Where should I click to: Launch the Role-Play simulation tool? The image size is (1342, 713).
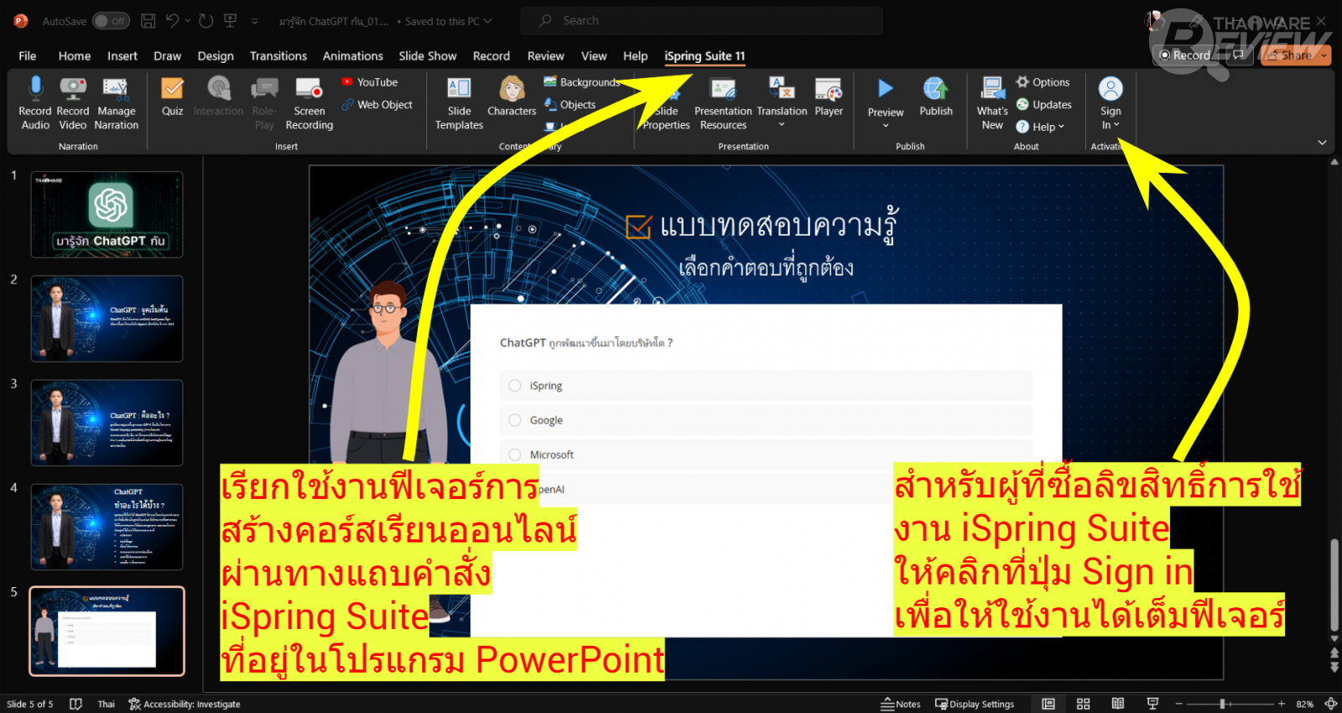[x=264, y=102]
